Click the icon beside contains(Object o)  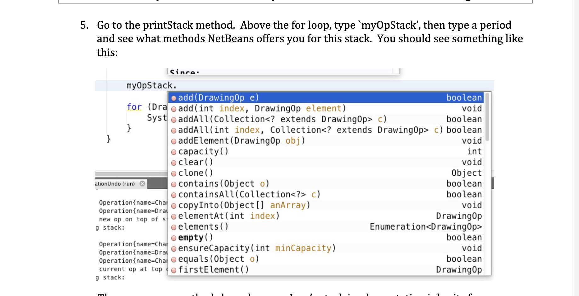tap(174, 184)
